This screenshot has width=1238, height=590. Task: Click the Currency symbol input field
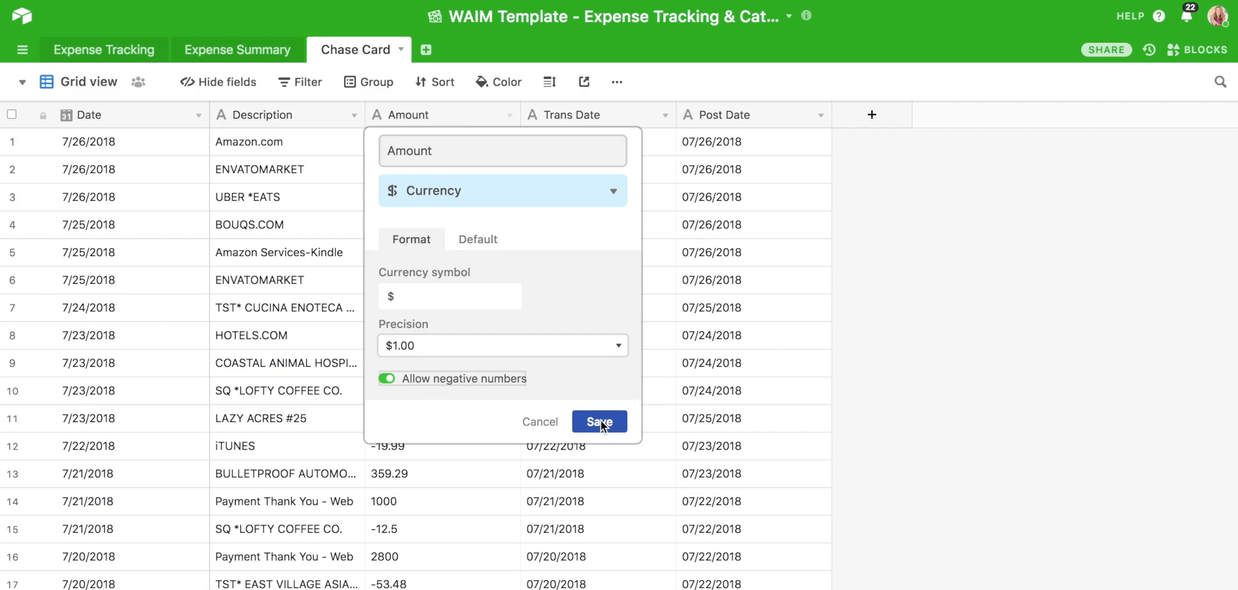click(x=450, y=296)
